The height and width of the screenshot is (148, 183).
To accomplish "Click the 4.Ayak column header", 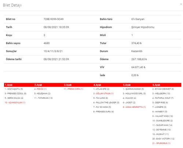I will [97, 85].
